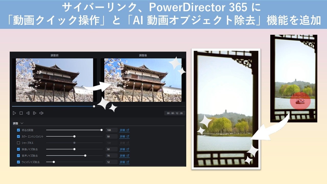The height and width of the screenshot is (184, 327).
Task: Click the 調整前 preview image
Action: tap(54, 80)
